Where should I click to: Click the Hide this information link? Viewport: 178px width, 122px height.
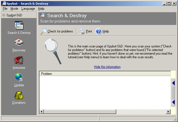point(107,67)
